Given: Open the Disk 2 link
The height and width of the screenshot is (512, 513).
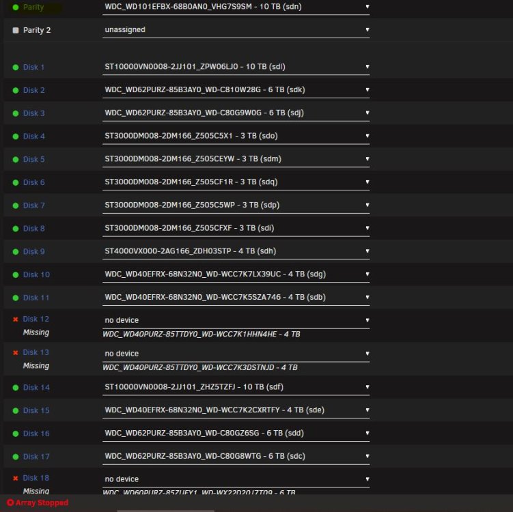Looking at the screenshot, I should (33, 91).
